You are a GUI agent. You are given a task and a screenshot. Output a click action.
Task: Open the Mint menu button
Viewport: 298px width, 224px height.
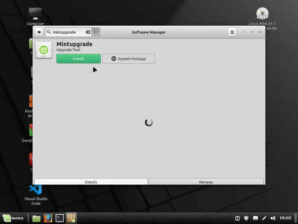tap(13, 218)
